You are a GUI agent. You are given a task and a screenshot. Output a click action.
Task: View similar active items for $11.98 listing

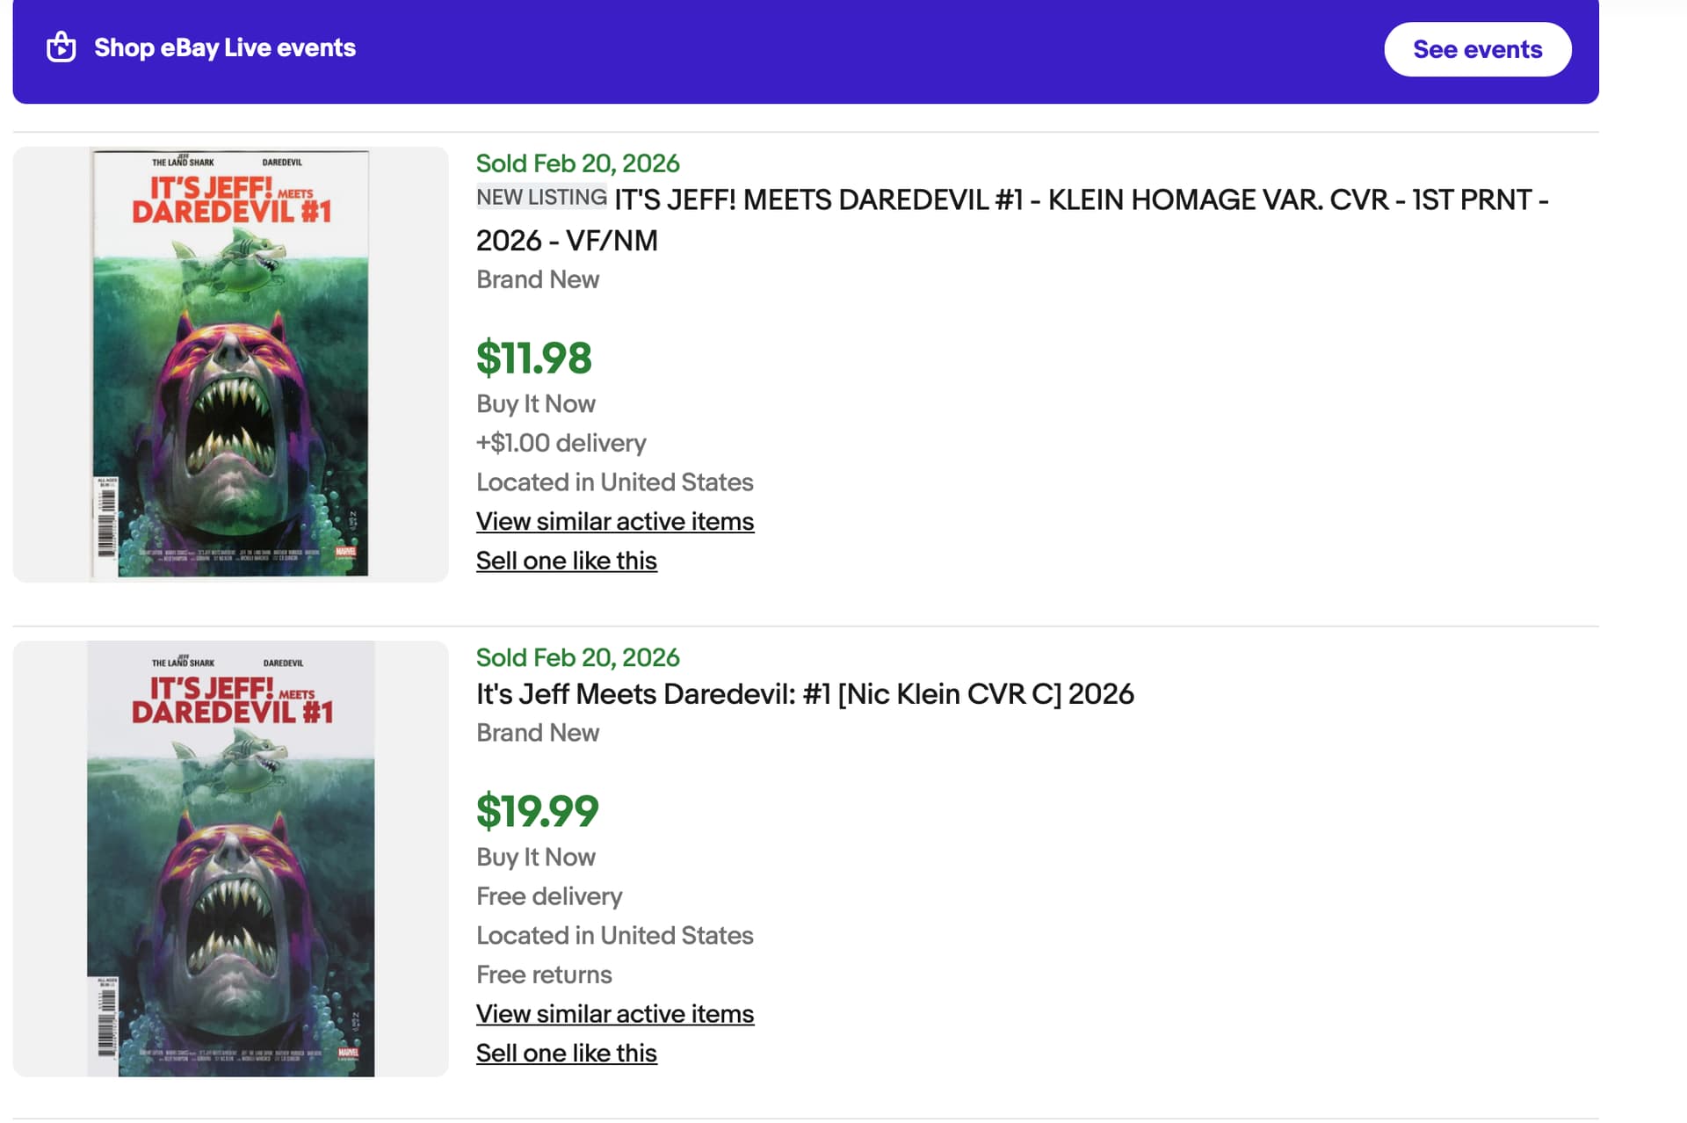(x=614, y=522)
